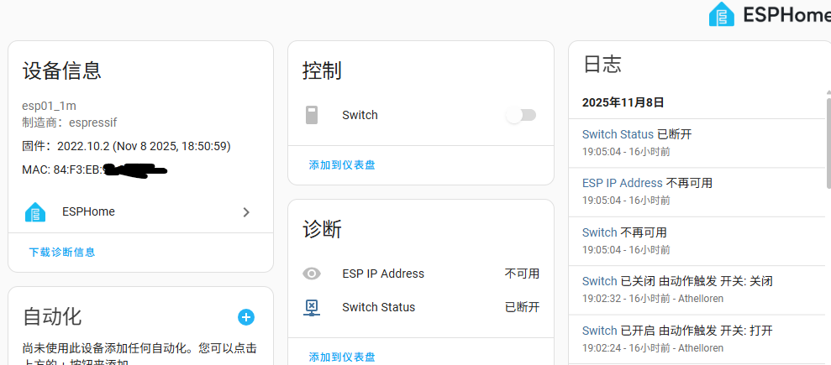
Task: Click 添加到仪表盘 under the 诊断 card
Action: point(342,357)
